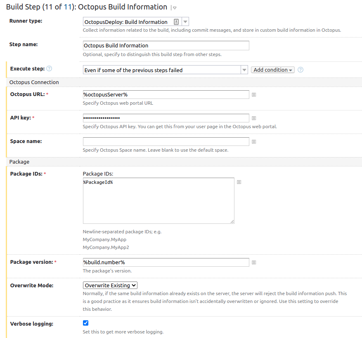The height and width of the screenshot is (338, 362).
Task: Click the help icon beside Execute step label
Action: [49, 69]
